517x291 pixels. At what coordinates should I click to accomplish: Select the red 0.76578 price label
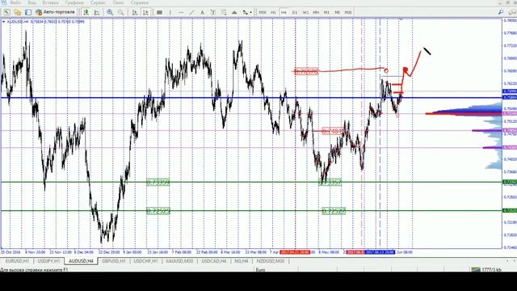(x=306, y=71)
